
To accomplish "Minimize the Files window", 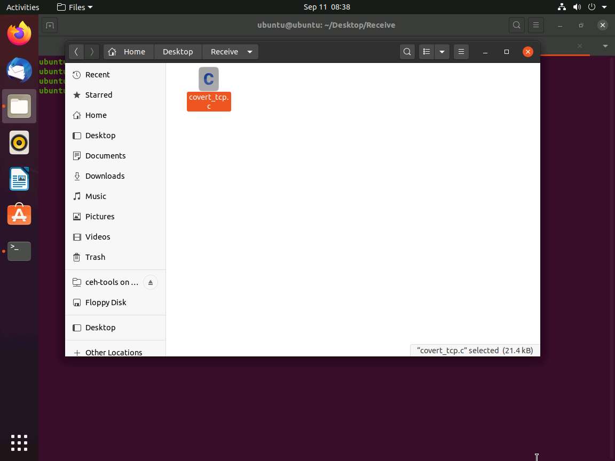I will (x=485, y=52).
